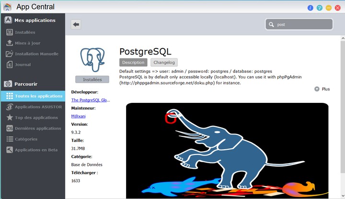Open Installées in the sidebar

[x=33, y=32]
